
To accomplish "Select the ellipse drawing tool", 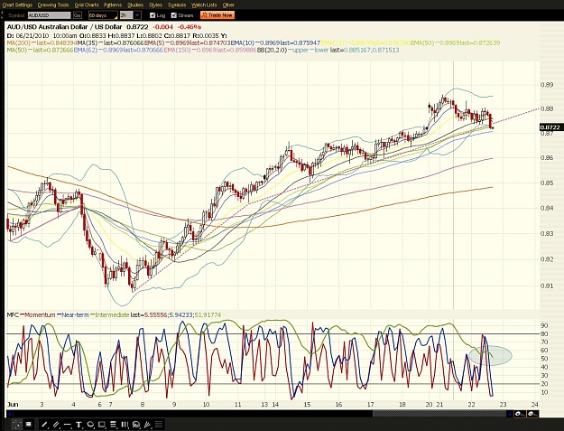I will pos(90,425).
